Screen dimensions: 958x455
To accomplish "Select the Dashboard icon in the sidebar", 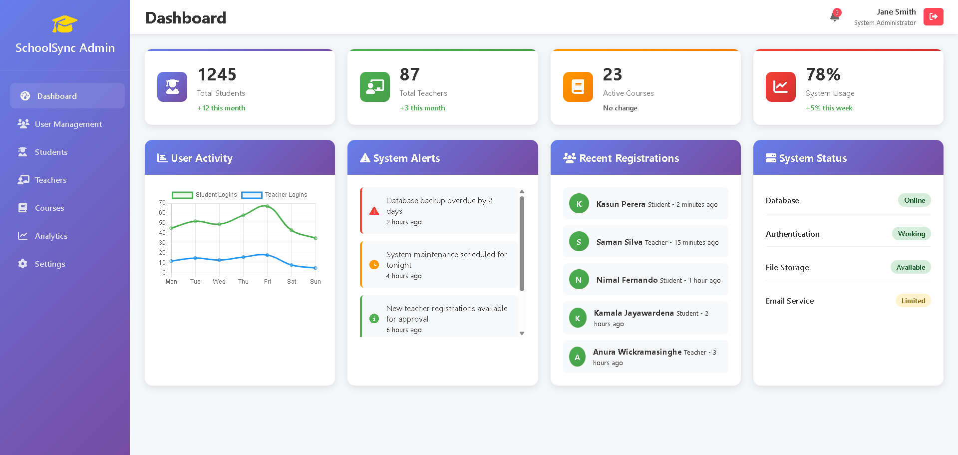I will point(24,96).
